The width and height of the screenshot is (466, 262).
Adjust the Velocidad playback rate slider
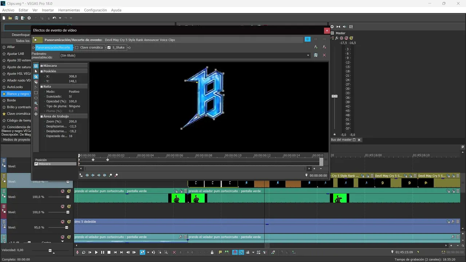click(50, 250)
